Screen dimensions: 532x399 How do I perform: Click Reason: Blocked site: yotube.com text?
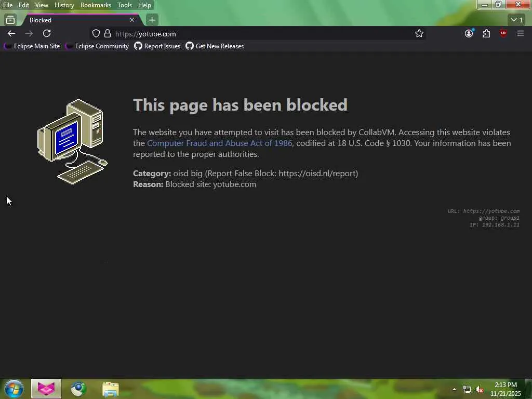tap(194, 184)
